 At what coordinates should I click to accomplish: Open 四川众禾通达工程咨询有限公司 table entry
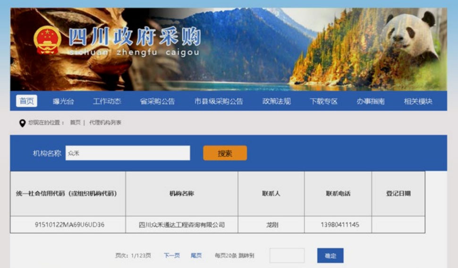point(182,225)
